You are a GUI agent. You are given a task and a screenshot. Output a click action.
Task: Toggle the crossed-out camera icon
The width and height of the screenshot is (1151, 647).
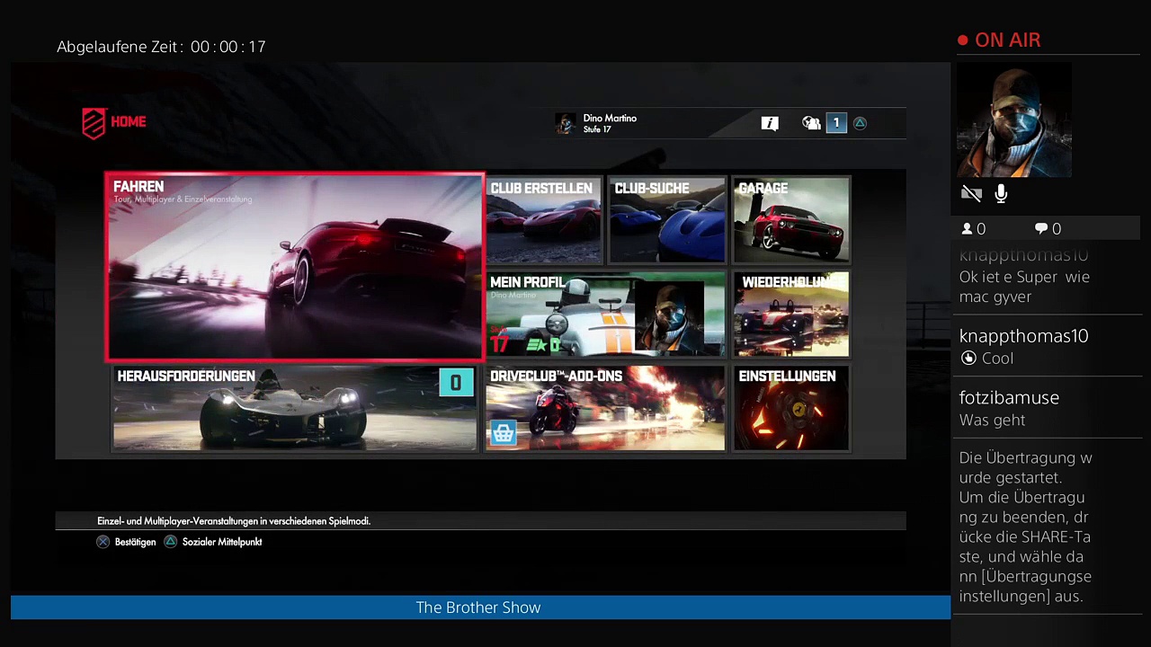click(x=970, y=193)
